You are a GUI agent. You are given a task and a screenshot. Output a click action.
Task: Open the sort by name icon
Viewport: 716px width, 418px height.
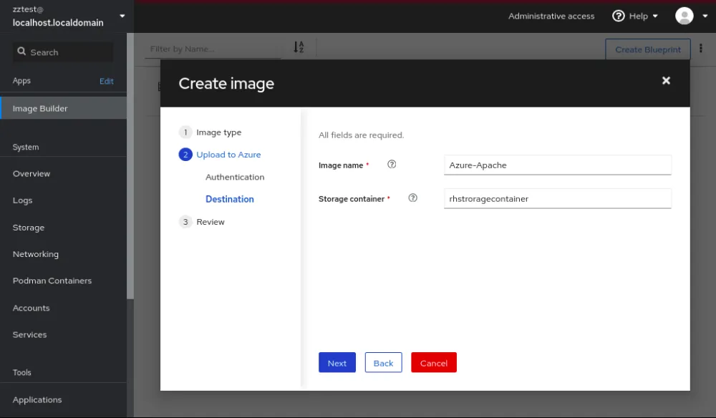299,47
